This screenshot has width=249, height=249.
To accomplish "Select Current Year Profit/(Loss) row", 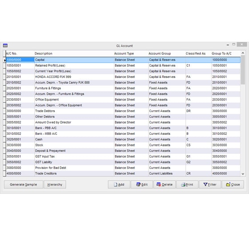I will pyautogui.click(x=123, y=71).
